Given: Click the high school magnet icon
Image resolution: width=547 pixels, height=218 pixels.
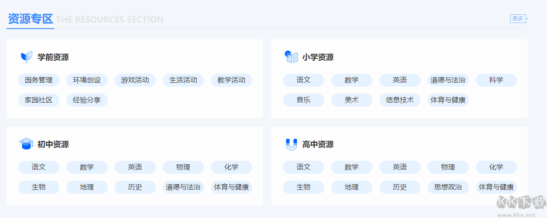Looking at the screenshot, I should [291, 144].
